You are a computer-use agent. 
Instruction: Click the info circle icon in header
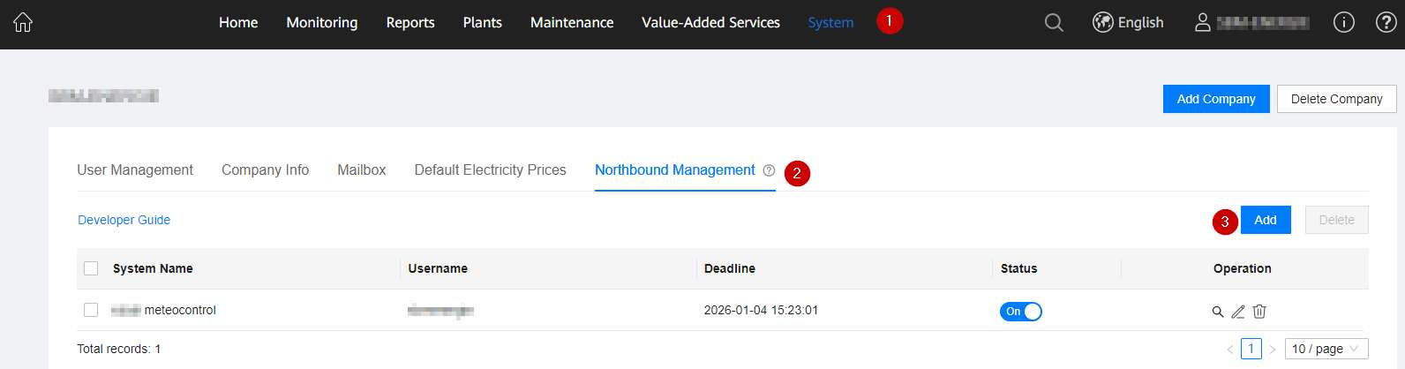click(1343, 23)
